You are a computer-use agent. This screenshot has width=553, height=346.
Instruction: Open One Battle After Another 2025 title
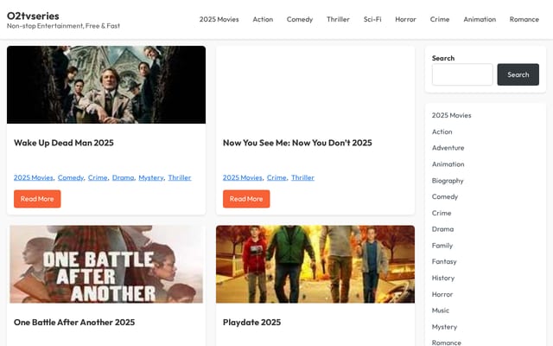click(x=74, y=323)
